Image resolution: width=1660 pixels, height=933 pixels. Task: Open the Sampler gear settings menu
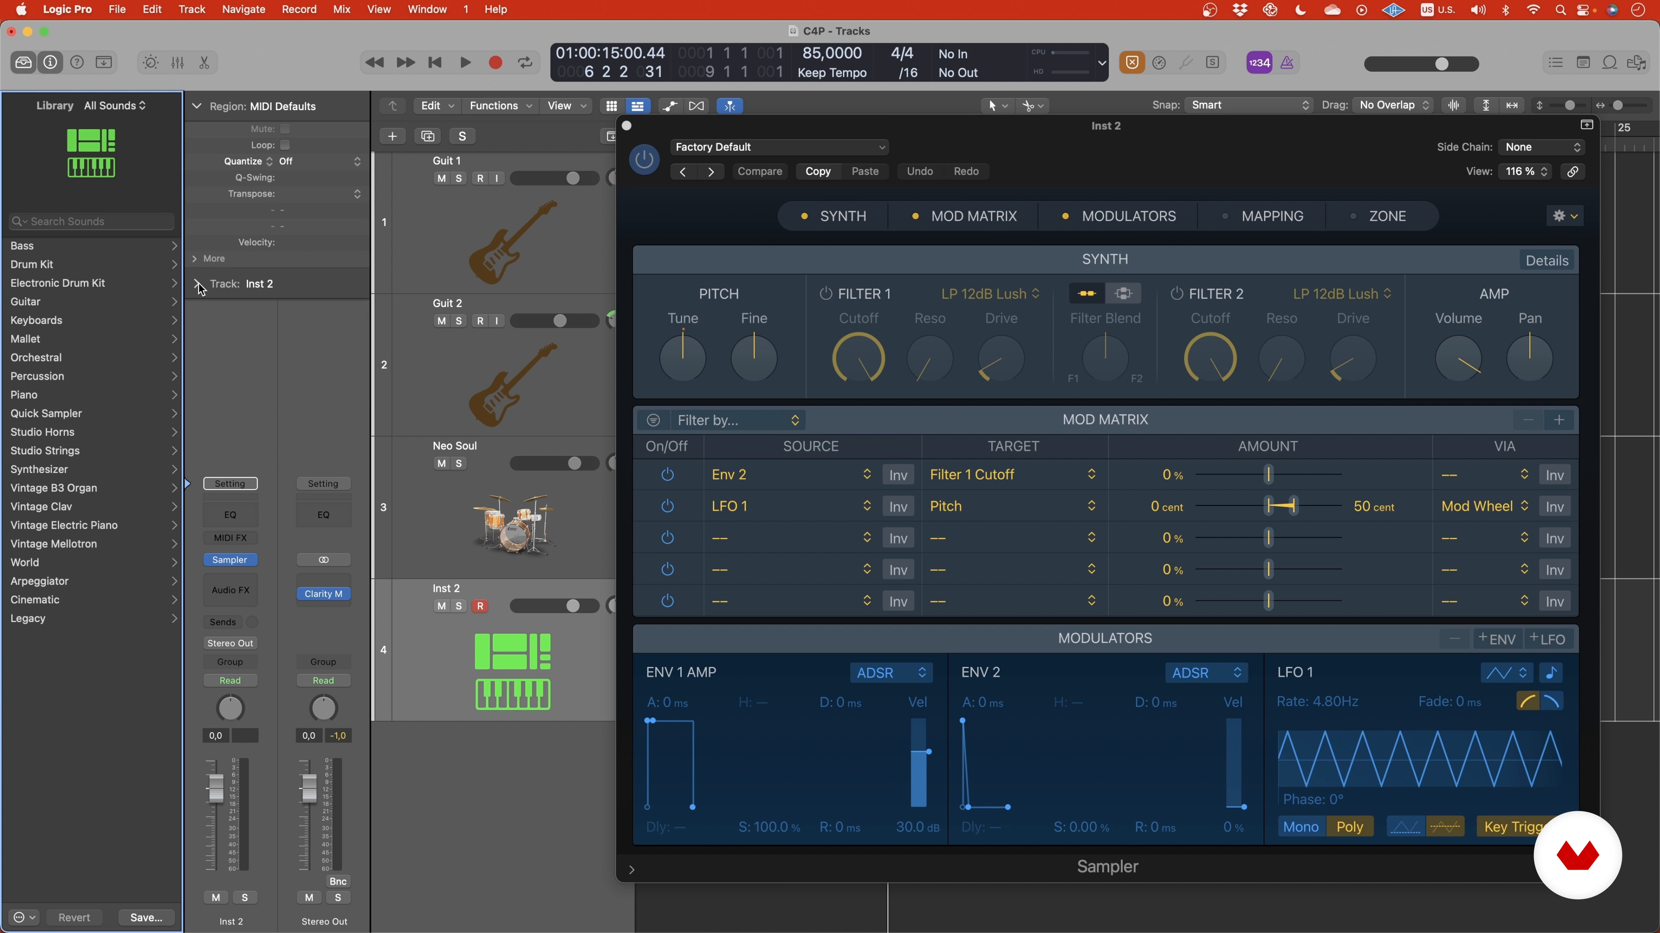1564,216
